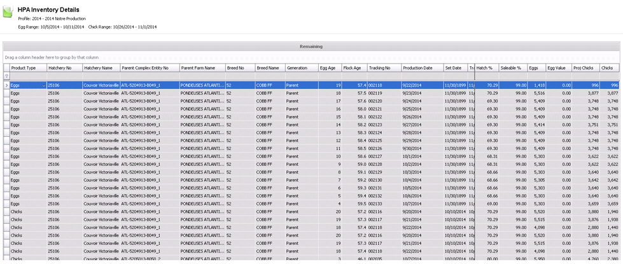
Task: Click the production date 9/25/2014 cell
Action: (x=423, y=109)
